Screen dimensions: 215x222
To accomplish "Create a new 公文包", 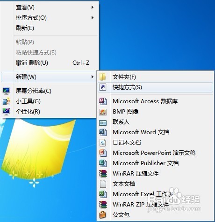I will [x=155, y=215].
